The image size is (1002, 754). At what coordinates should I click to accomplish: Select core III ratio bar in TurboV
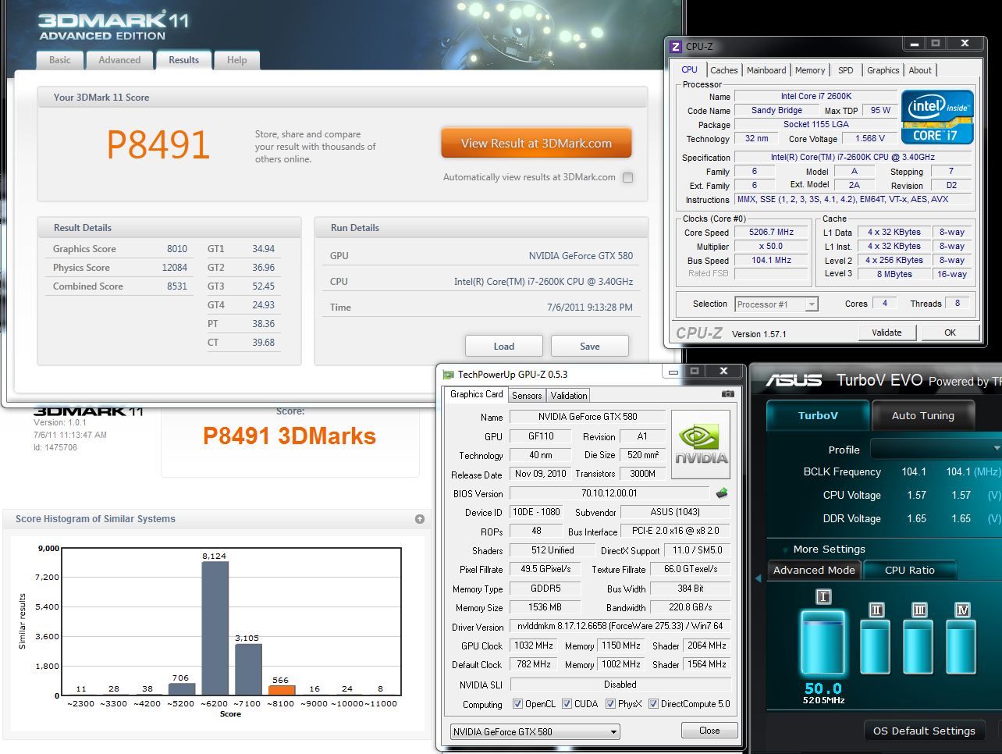[919, 647]
